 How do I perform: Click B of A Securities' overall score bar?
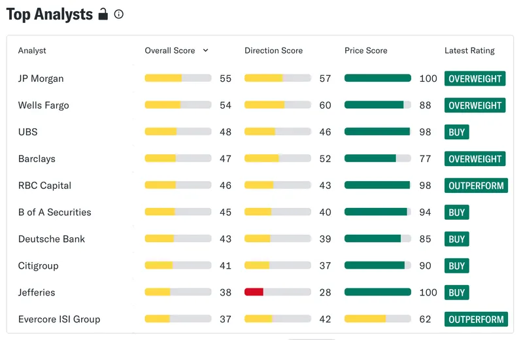pyautogui.click(x=178, y=212)
